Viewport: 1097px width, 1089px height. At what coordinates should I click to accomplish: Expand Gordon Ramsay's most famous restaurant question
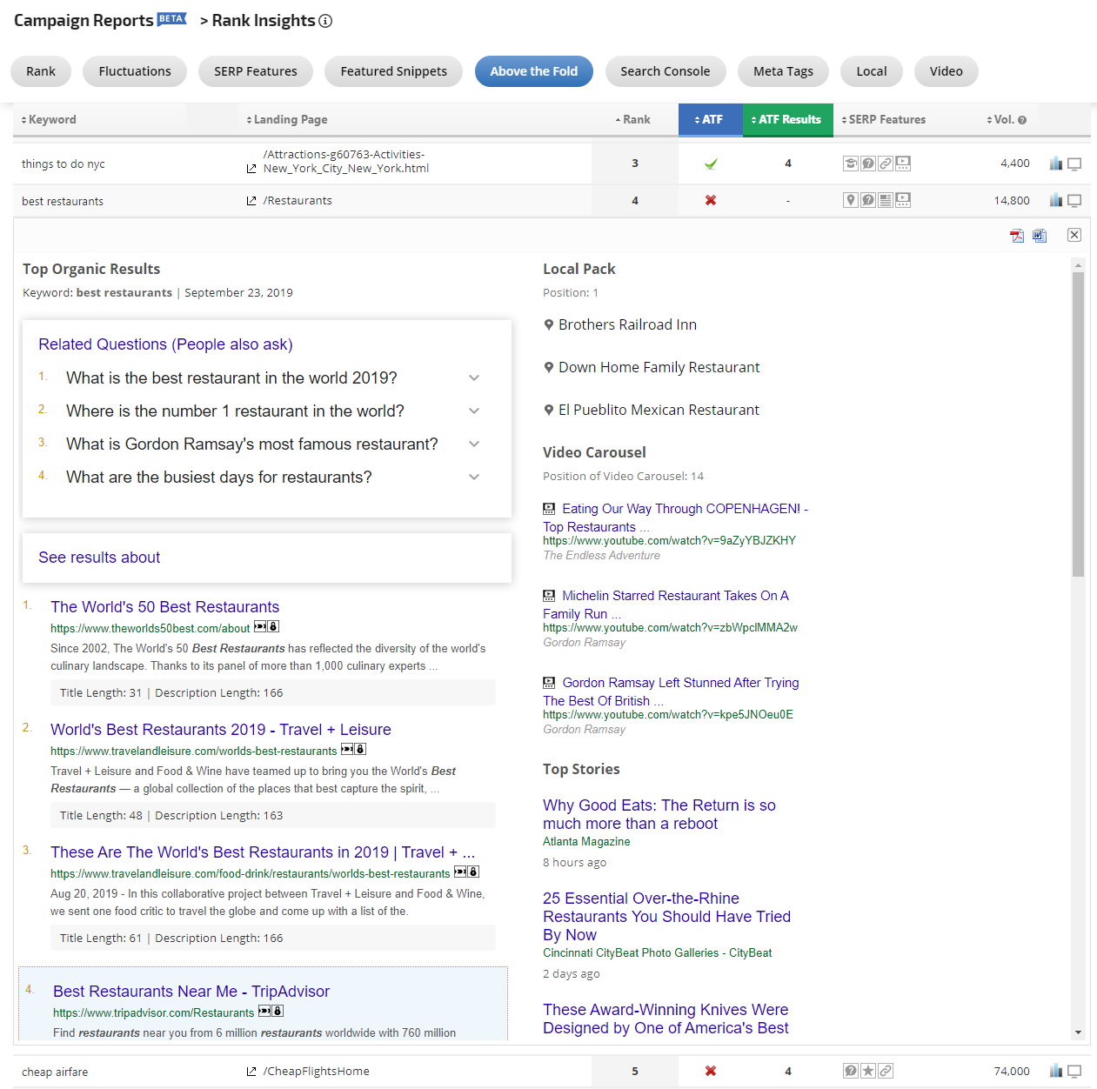click(474, 444)
